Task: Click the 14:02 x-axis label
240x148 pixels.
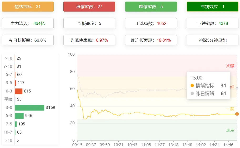Action: [201, 145]
